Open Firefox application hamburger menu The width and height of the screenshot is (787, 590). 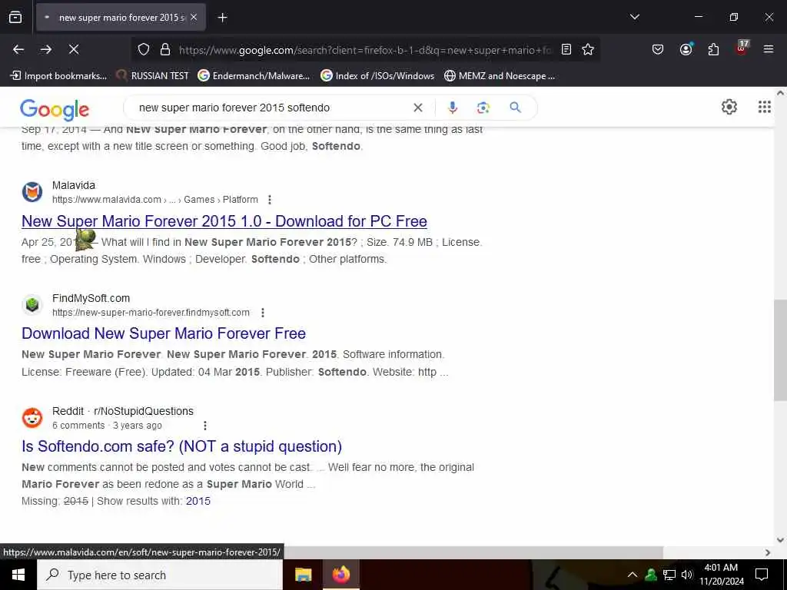click(x=769, y=49)
